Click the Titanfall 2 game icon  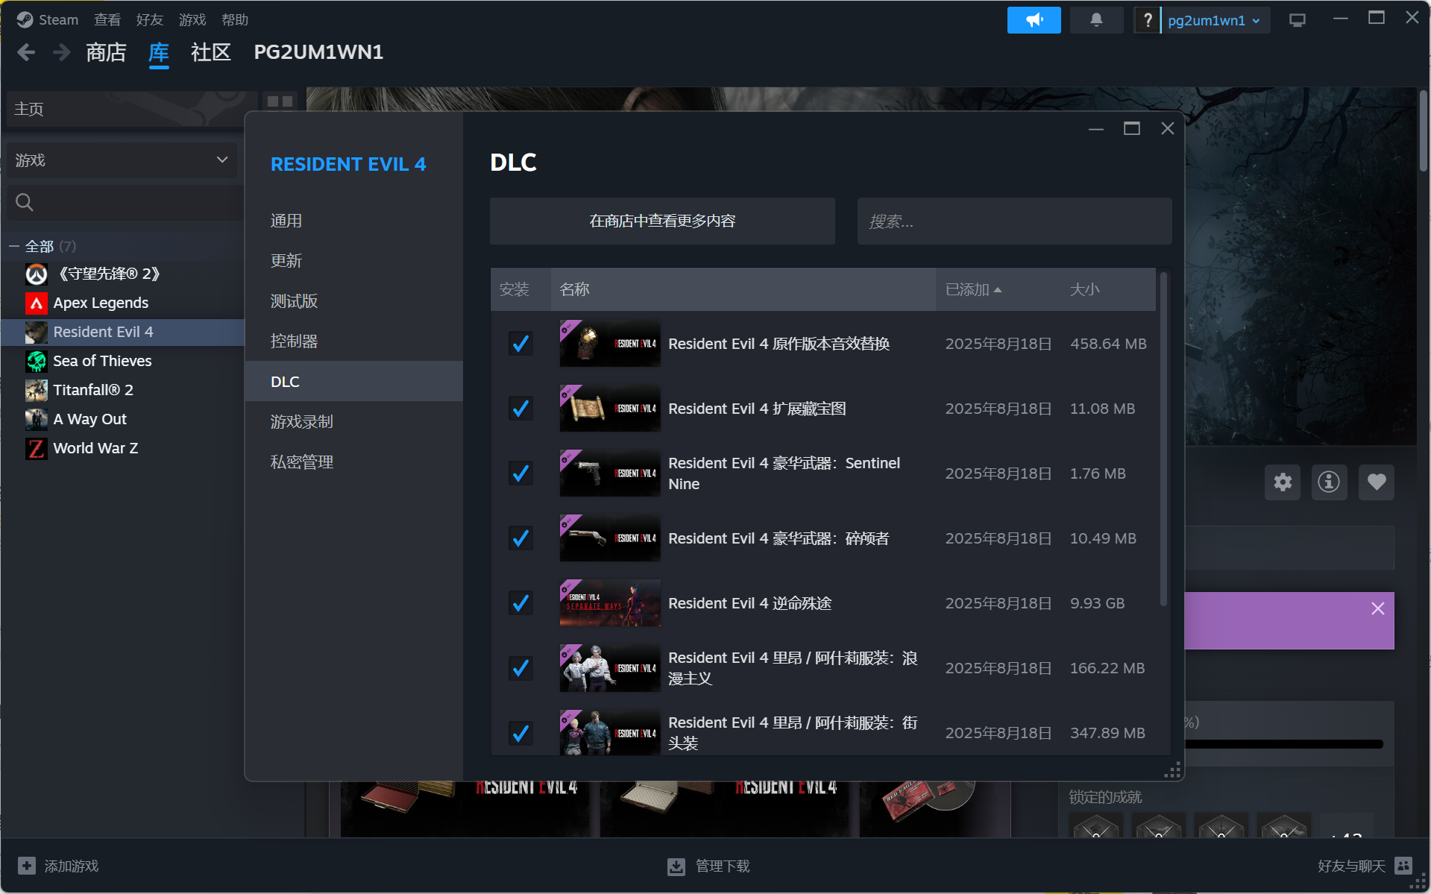36,391
